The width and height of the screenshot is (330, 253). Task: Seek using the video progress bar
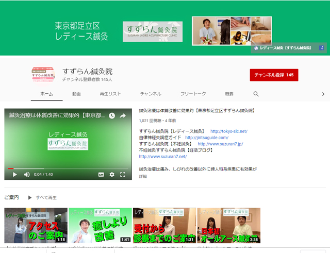pyautogui.click(x=68, y=168)
